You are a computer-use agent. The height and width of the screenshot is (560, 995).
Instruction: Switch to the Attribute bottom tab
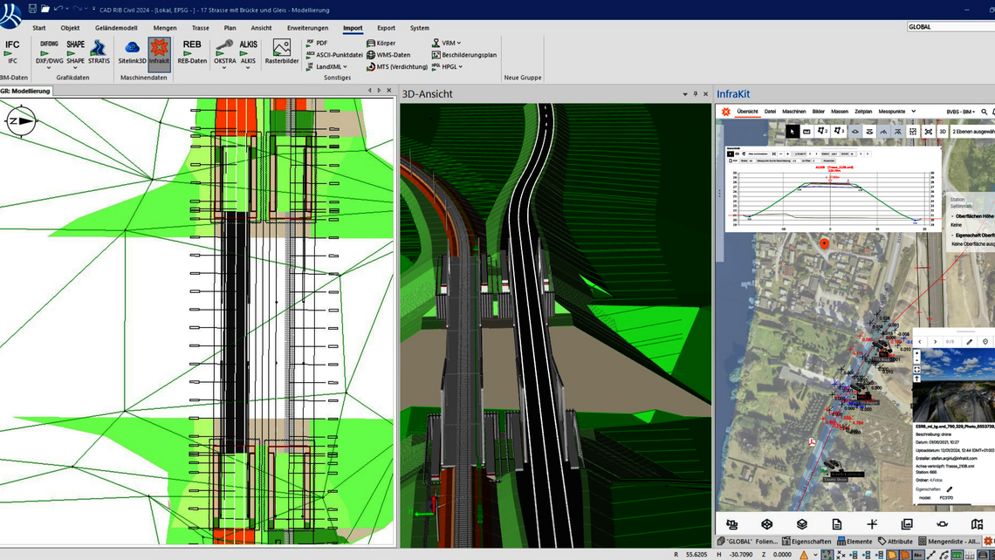(895, 541)
